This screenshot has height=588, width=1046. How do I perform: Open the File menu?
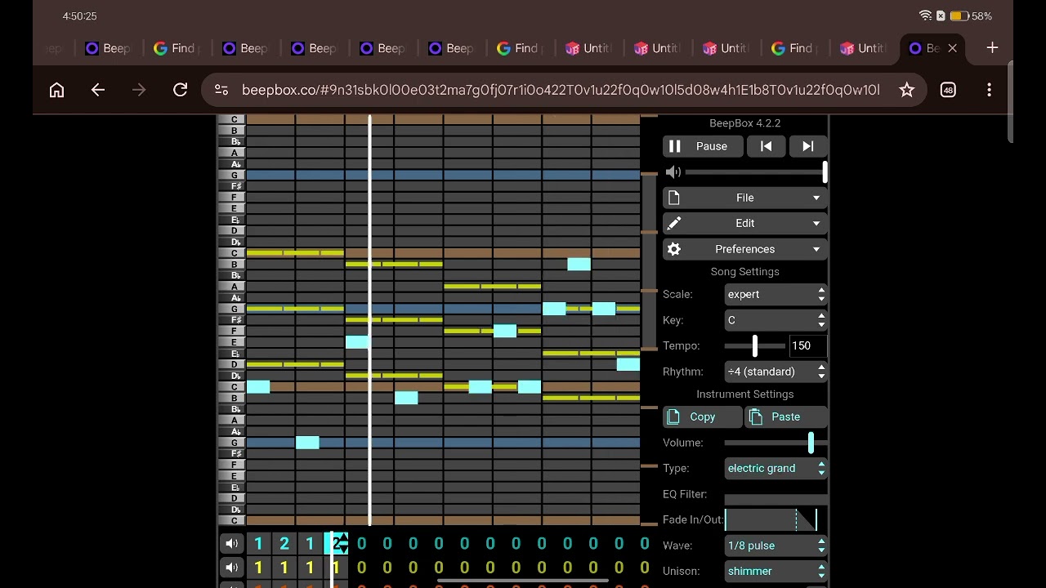point(744,198)
